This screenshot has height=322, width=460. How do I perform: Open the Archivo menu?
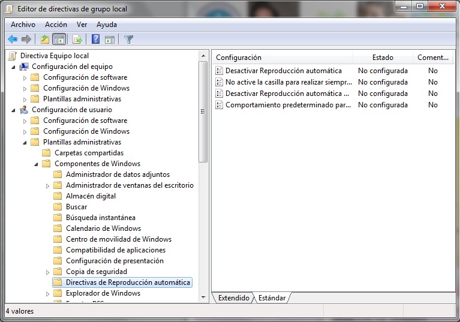point(23,25)
